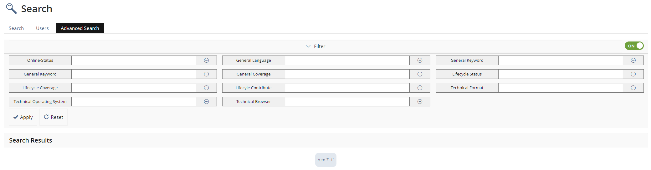The height and width of the screenshot is (170, 651).
Task: Remove the Technical Operating System filter
Action: click(x=206, y=102)
